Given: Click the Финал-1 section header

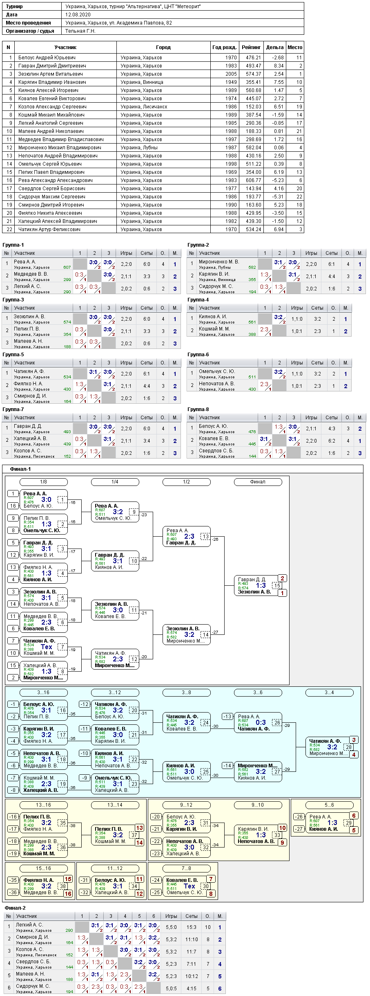Looking at the screenshot, I should 20,469.
